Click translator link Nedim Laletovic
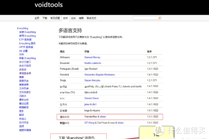Image resolution: width=209 pixels, height=139 pixels. coord(93,63)
